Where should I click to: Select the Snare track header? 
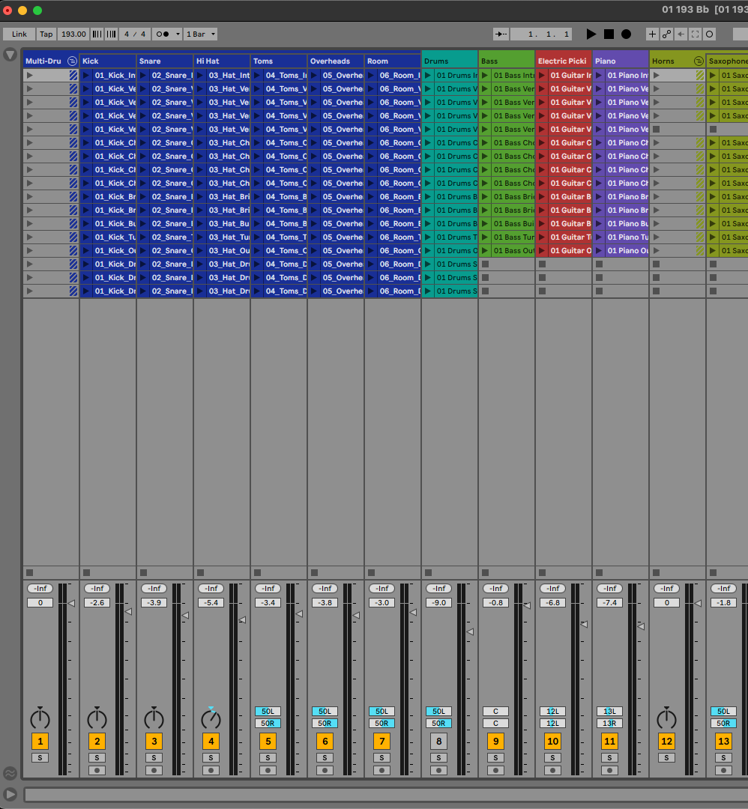tap(165, 61)
